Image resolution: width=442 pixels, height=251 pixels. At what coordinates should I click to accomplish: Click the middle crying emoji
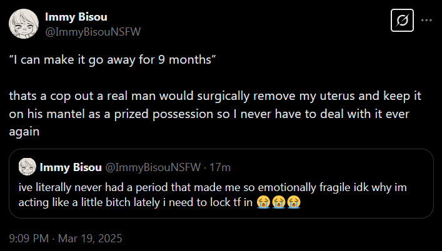click(278, 203)
